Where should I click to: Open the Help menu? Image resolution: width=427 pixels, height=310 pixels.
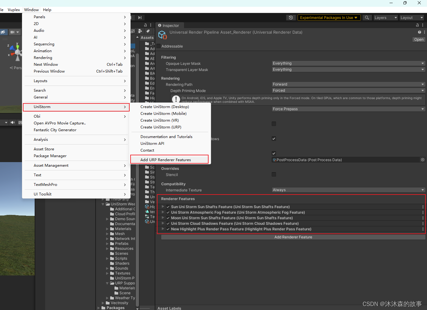[x=47, y=10]
